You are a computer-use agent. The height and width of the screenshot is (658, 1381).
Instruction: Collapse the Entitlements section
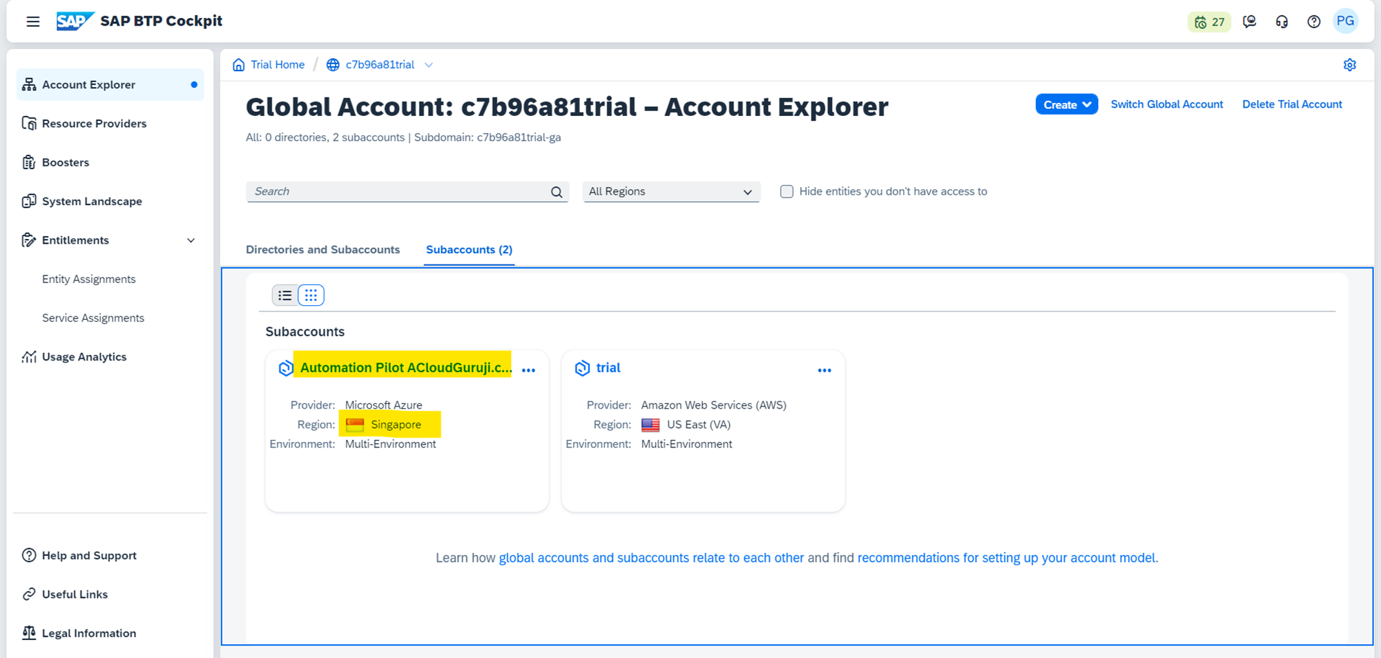coord(191,240)
